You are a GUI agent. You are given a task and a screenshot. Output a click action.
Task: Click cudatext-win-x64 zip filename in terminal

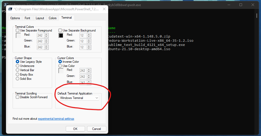click(x=139, y=36)
